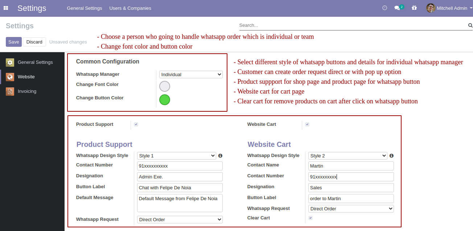Viewport: 473px width, 231px height.
Task: Toggle the Clear Cart checkbox
Action: coord(310,218)
